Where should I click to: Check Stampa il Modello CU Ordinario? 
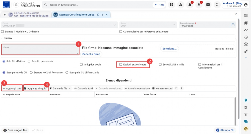pyautogui.click(x=3, y=31)
